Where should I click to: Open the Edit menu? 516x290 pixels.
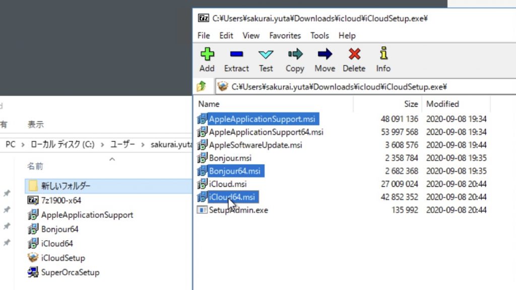[226, 36]
